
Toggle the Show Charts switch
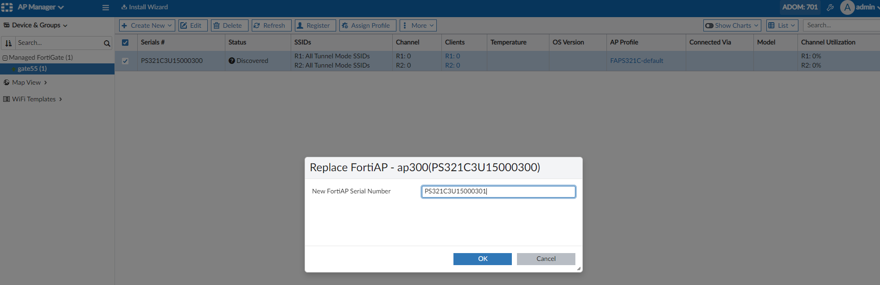pyautogui.click(x=709, y=25)
